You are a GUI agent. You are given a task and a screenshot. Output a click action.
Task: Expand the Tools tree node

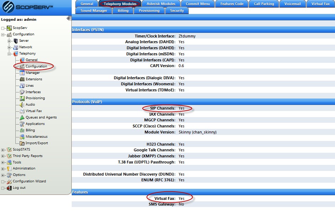pos(2,163)
